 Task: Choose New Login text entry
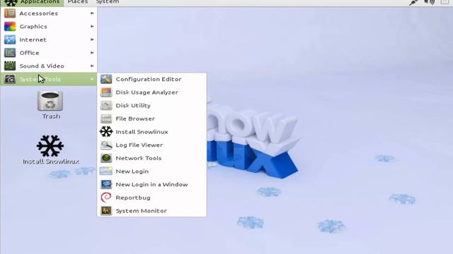coord(132,171)
